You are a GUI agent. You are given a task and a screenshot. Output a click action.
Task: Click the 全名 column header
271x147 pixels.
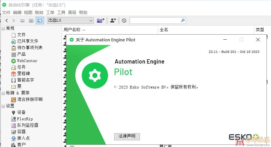click(x=206, y=30)
